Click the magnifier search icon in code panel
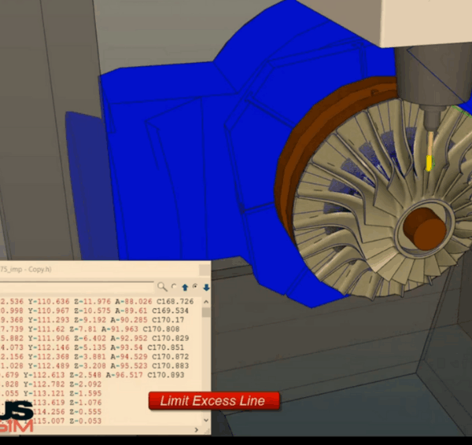The width and height of the screenshot is (472, 445). coord(161,287)
